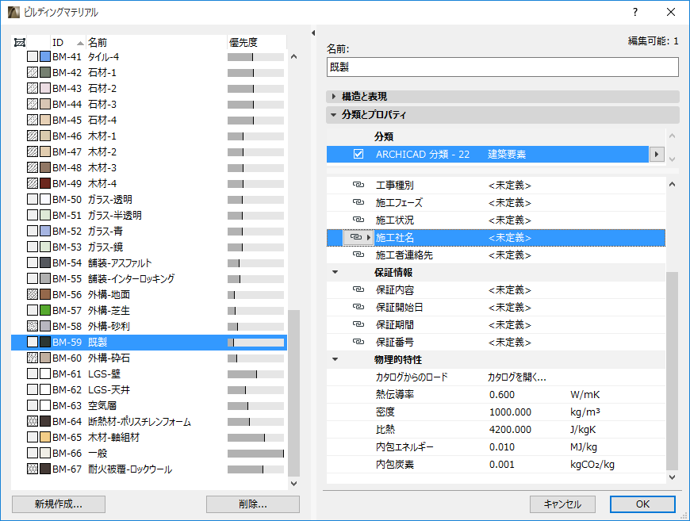Collapse the 分類とプロパティ section
This screenshot has height=521, width=690.
[334, 114]
